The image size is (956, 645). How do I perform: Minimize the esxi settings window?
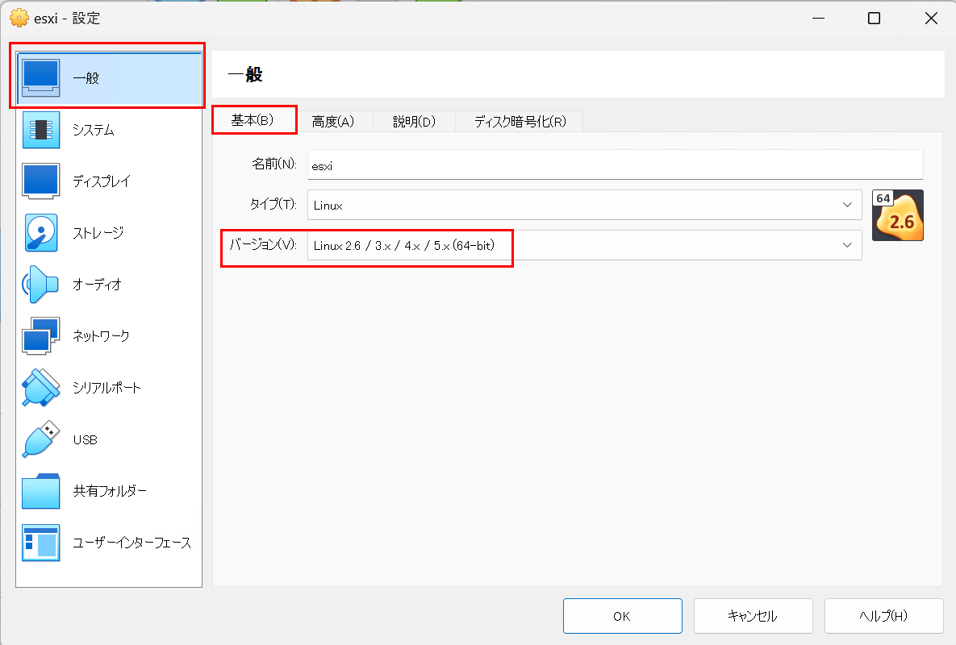(818, 19)
